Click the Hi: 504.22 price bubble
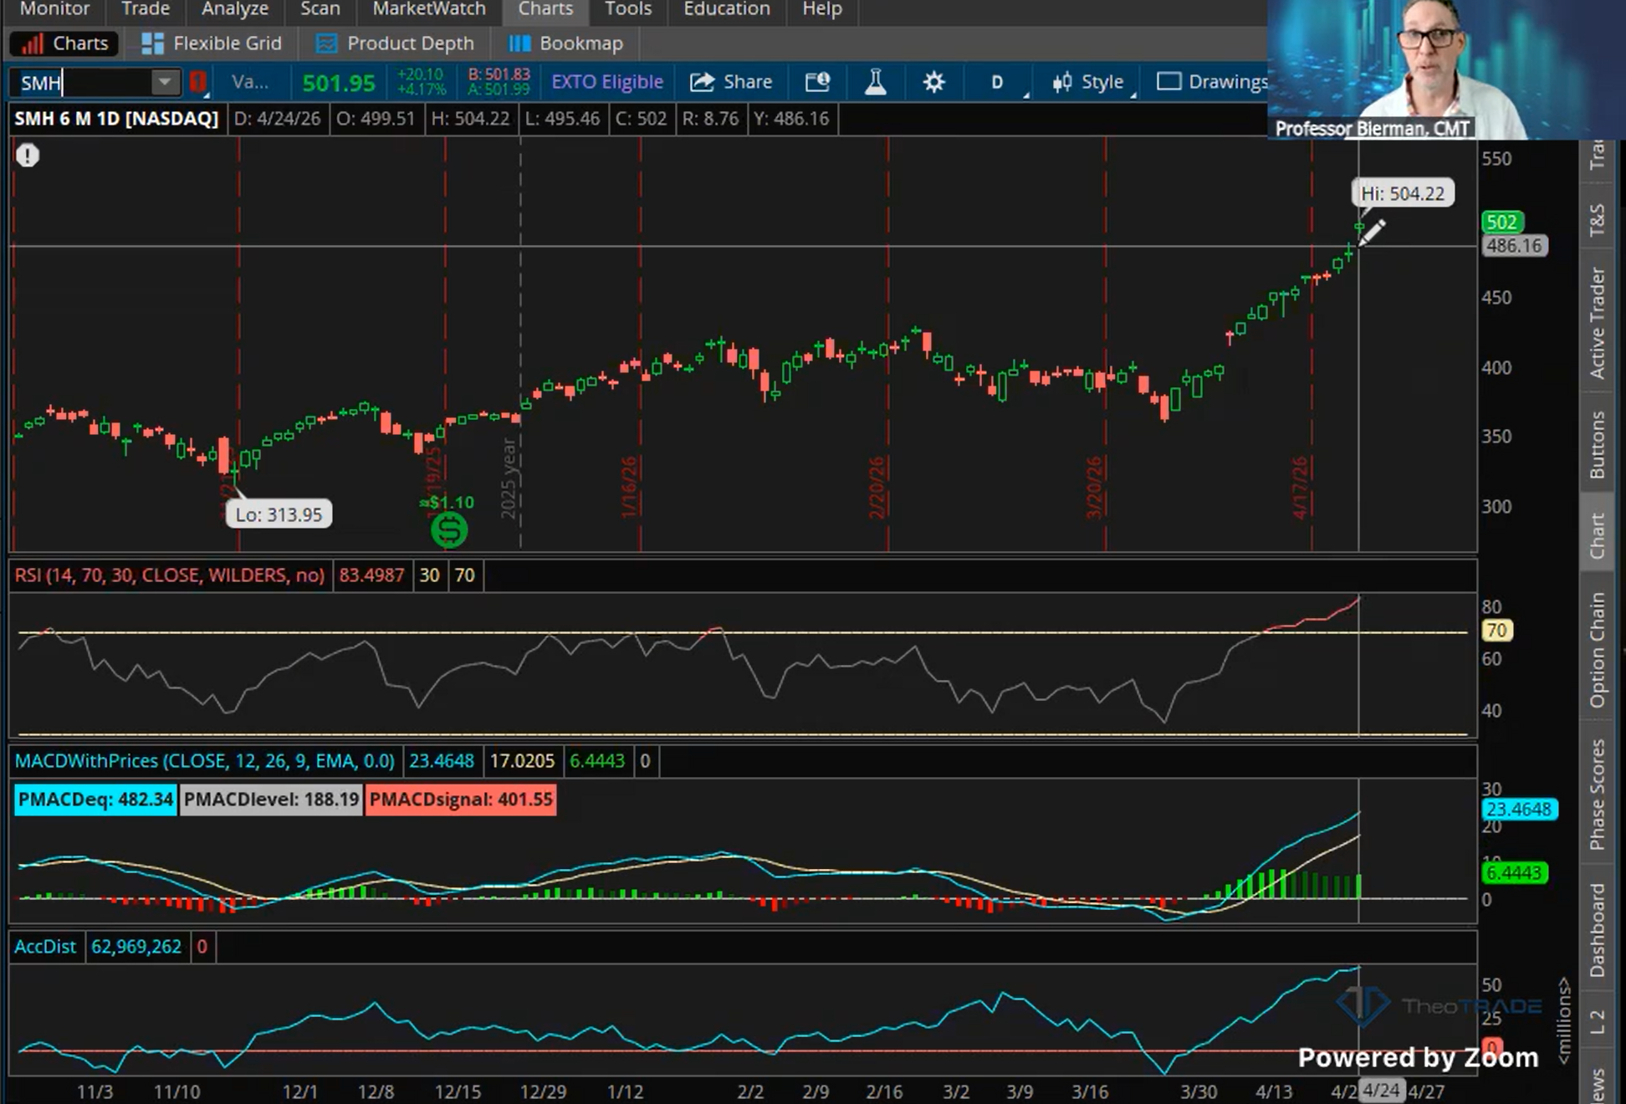 pyautogui.click(x=1403, y=194)
